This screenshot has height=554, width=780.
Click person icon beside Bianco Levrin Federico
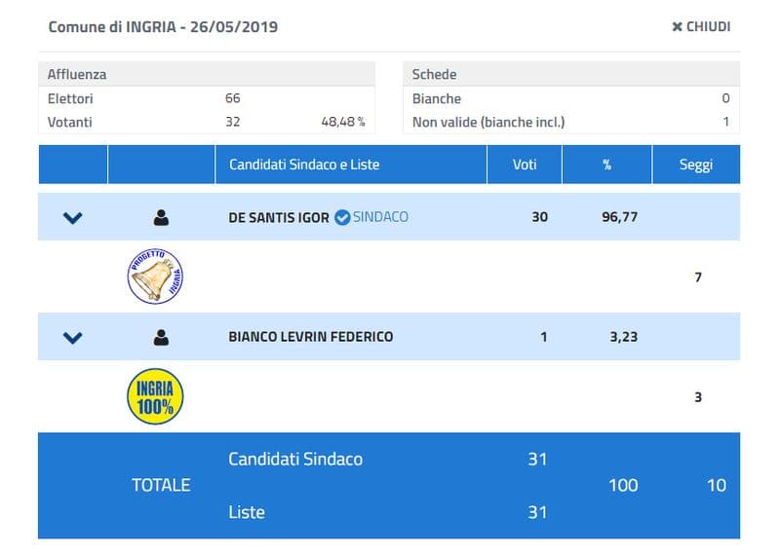[161, 338]
